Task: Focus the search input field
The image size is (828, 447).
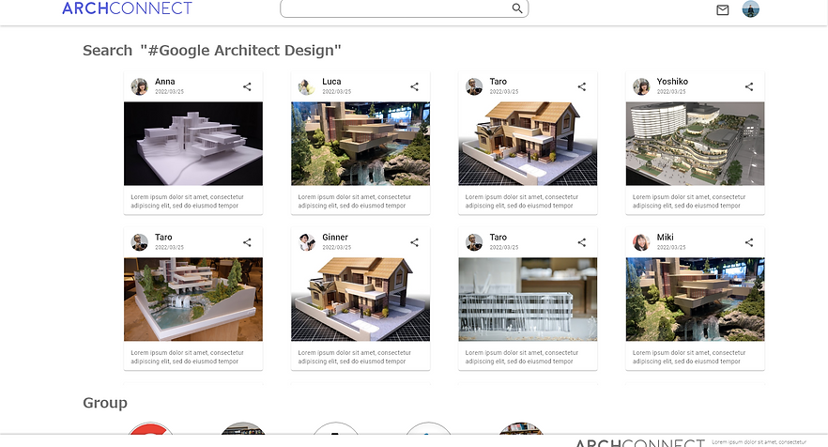Action: [404, 8]
